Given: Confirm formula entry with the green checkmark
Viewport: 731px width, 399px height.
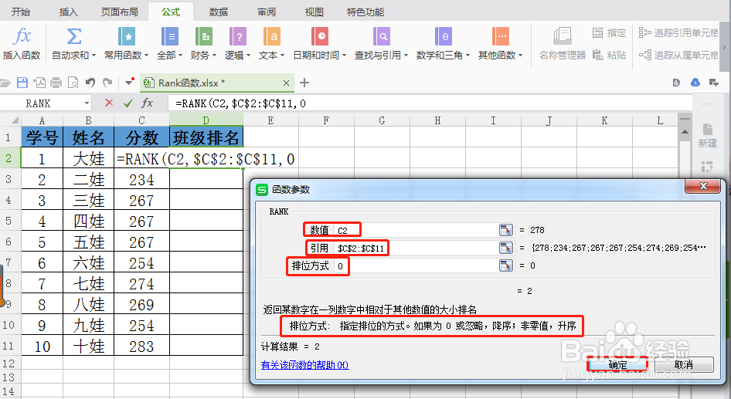Looking at the screenshot, I should pos(127,103).
